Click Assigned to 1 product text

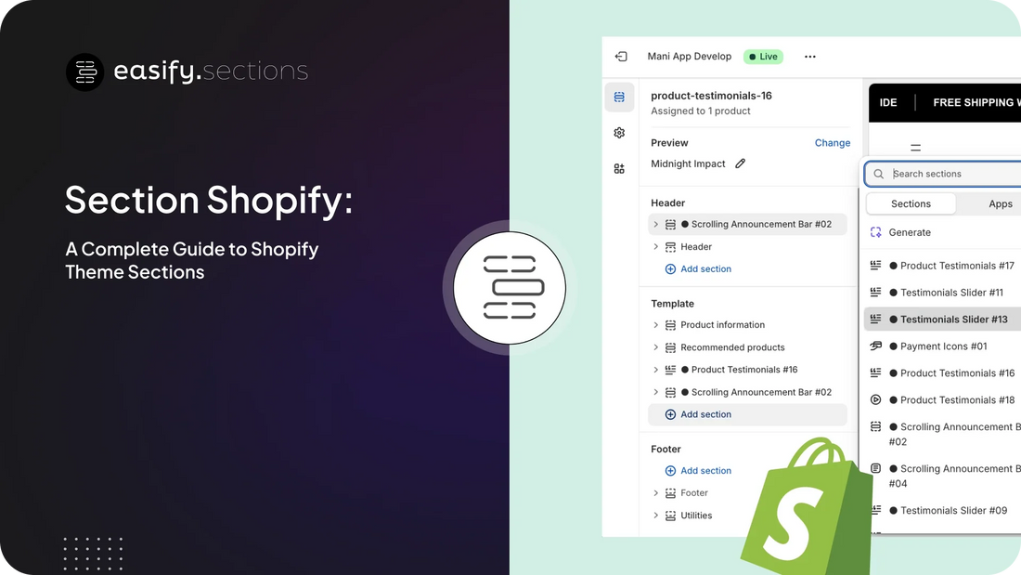701,111
